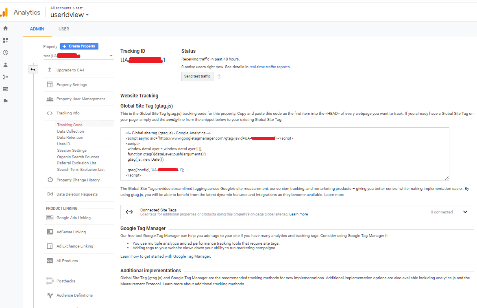Open the Acquisition arrows icon
This screenshot has height=308, width=477.
(5, 77)
